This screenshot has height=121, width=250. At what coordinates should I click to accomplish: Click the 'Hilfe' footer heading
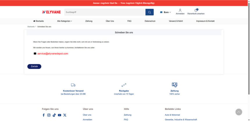[x=126, y=109]
